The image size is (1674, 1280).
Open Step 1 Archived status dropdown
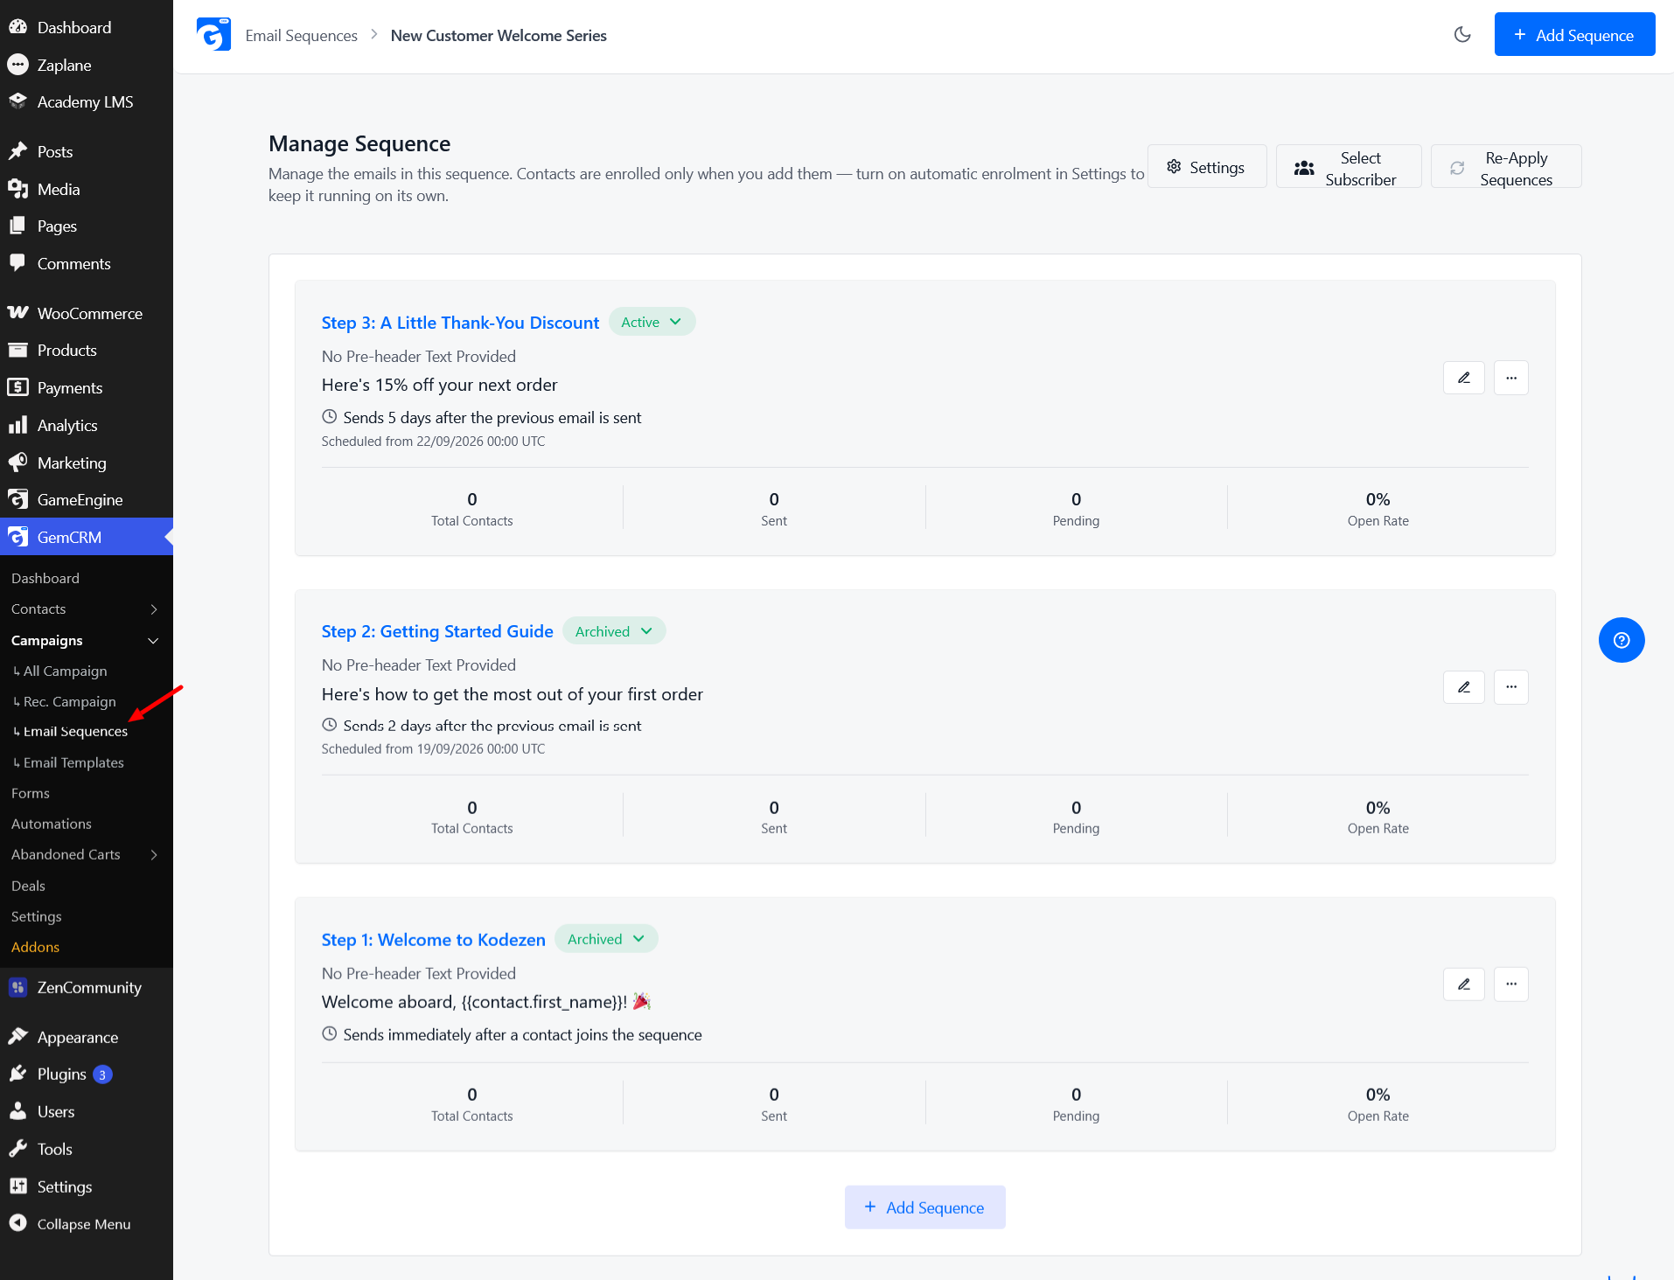click(x=606, y=939)
